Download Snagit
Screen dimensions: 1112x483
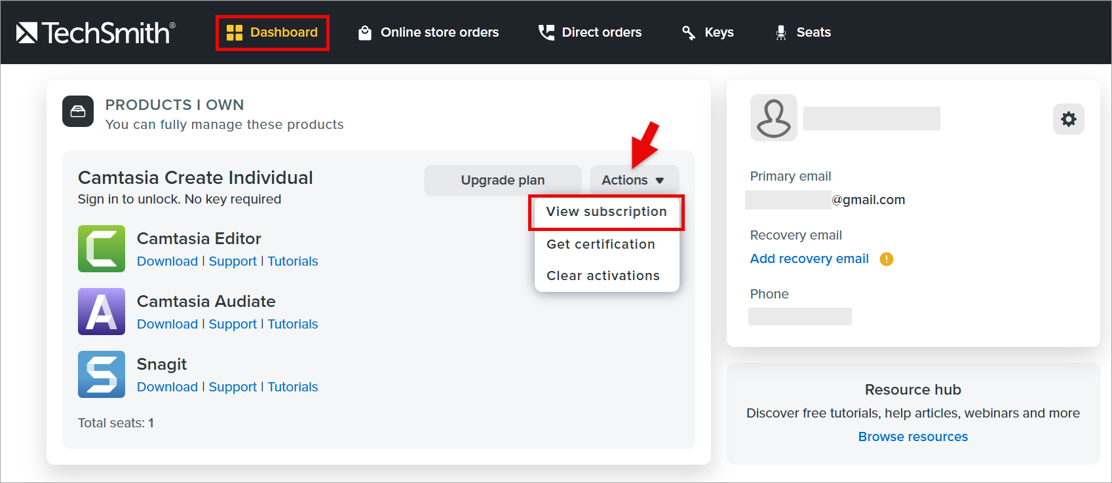point(167,387)
